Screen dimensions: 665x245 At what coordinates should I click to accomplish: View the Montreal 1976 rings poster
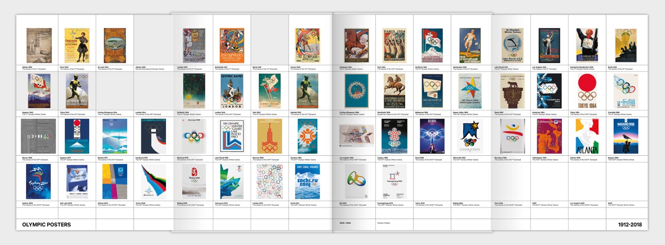194,136
